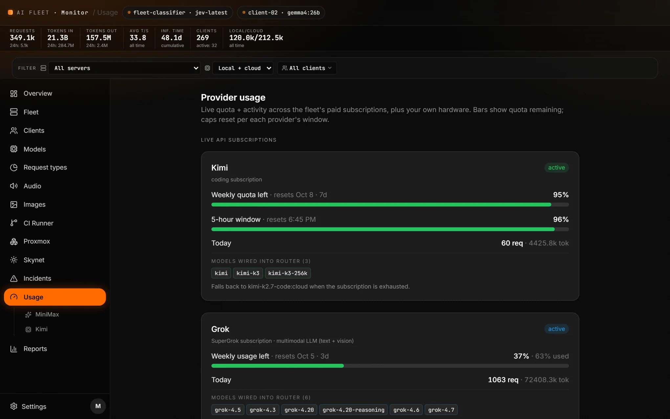Click the server stack icon beside FILTER
Viewport: 670px width, 419px height.
click(x=43, y=68)
